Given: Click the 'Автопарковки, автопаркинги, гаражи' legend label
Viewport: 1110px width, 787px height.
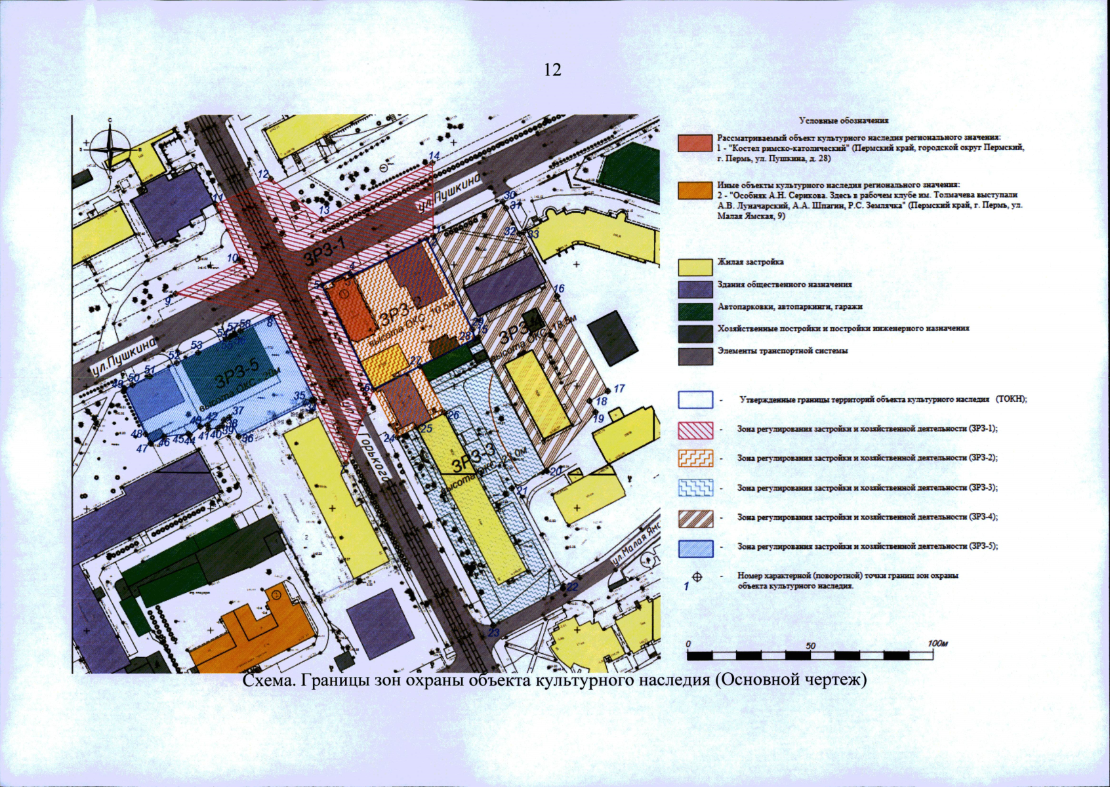Looking at the screenshot, I should pos(790,306).
